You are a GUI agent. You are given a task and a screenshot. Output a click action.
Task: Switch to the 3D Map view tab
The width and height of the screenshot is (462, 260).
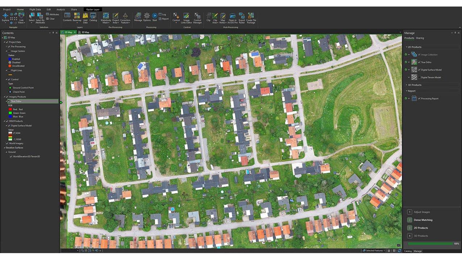point(85,32)
